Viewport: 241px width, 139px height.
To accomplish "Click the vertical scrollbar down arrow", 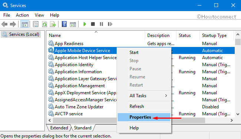I will (238, 114).
